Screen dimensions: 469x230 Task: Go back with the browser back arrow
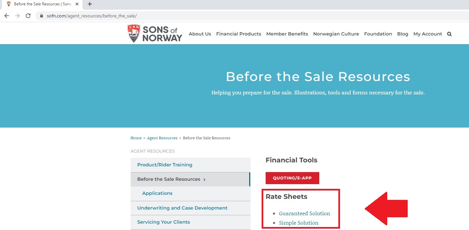tap(7, 16)
